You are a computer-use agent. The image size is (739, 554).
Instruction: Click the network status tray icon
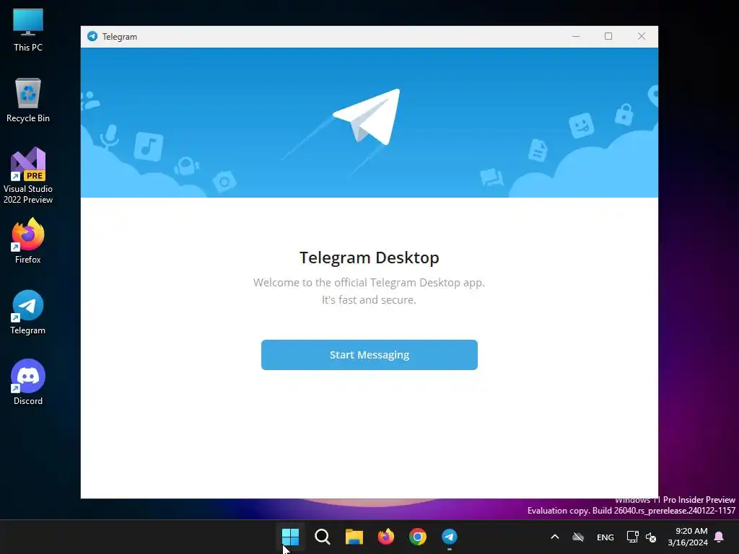click(x=632, y=537)
